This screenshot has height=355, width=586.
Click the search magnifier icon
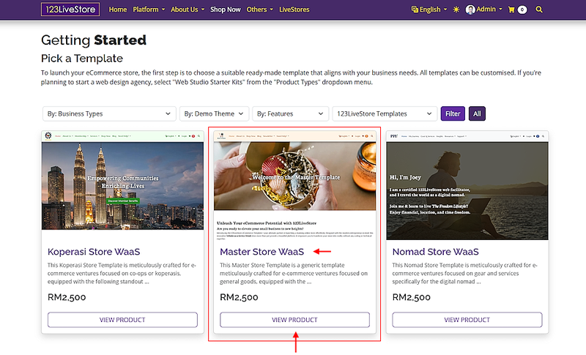tap(540, 10)
